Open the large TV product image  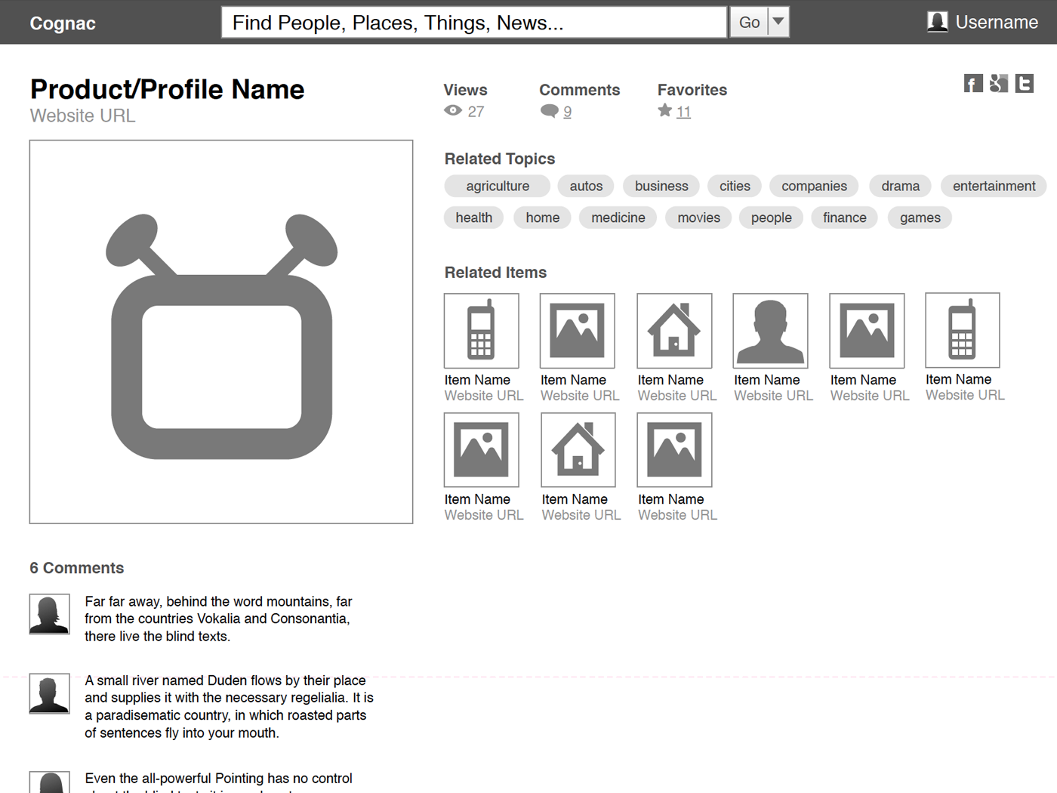pyautogui.click(x=221, y=332)
